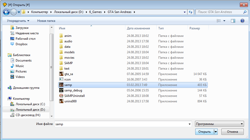Select the data folder icon
250x140 pixels.
point(61,47)
